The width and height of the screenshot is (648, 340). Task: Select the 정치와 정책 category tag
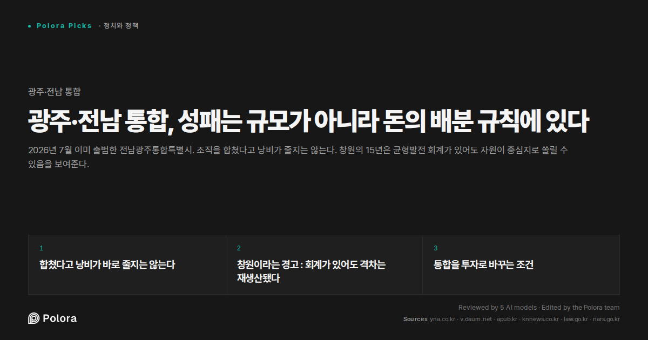coord(121,26)
